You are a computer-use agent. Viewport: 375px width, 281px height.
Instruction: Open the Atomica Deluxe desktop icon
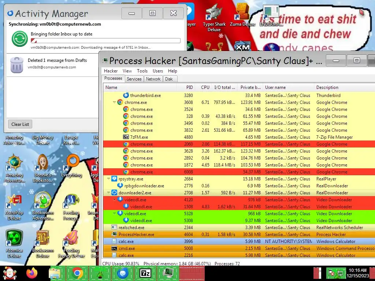[x=14, y=243]
